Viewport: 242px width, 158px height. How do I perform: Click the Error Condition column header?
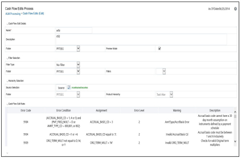tap(64, 110)
